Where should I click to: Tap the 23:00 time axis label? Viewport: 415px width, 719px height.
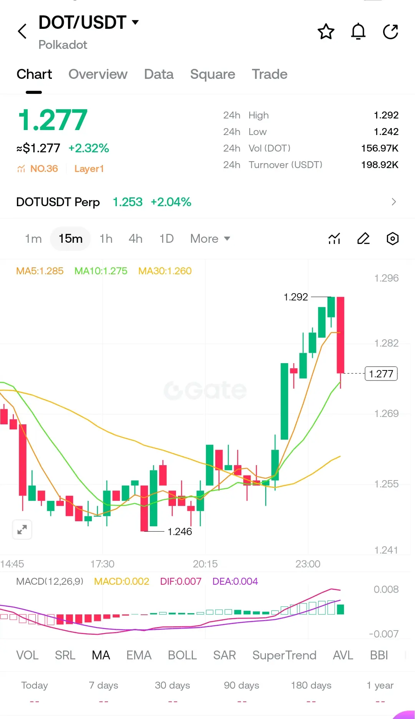(x=308, y=564)
